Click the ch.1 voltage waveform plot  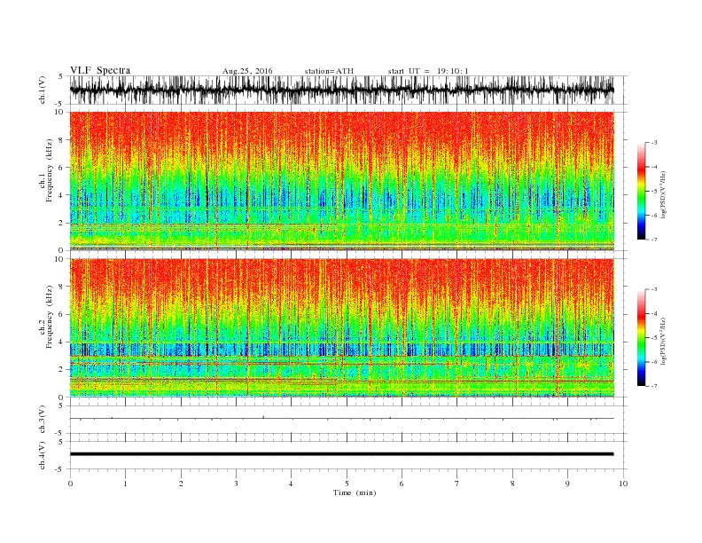[341, 90]
